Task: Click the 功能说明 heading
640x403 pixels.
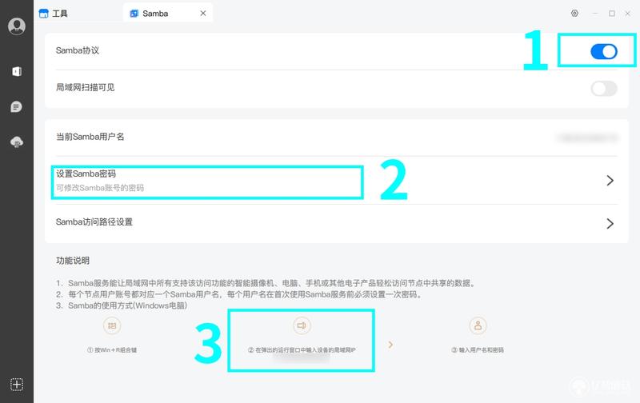Action: pos(73,261)
